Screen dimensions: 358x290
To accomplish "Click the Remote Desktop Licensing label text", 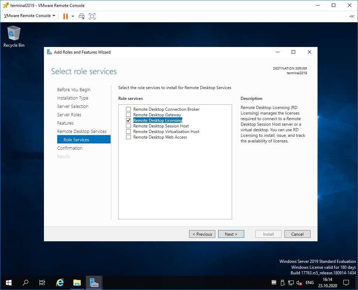I will [x=157, y=120].
